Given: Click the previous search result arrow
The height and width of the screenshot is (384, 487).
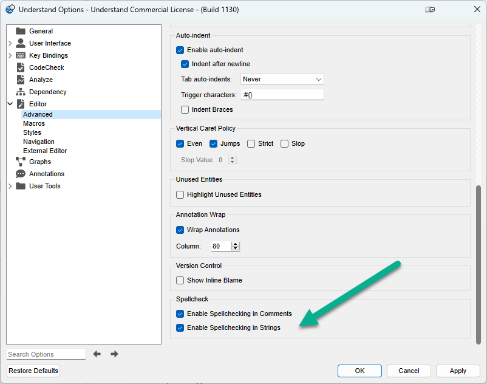Looking at the screenshot, I should click(x=97, y=354).
